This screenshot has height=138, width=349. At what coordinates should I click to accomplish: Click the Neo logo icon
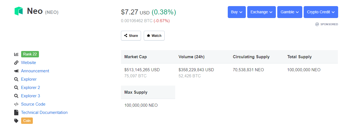19,11
